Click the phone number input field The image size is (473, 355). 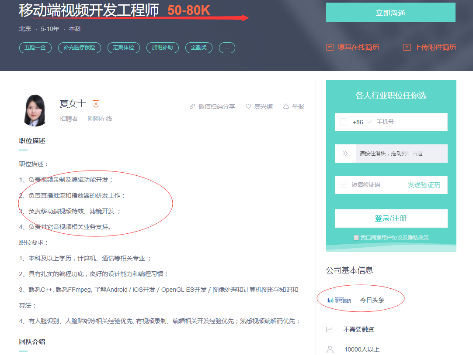pyautogui.click(x=410, y=122)
